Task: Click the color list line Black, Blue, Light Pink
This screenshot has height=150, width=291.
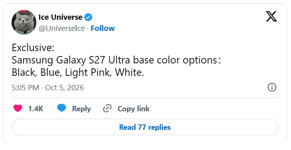Action: pyautogui.click(x=78, y=73)
